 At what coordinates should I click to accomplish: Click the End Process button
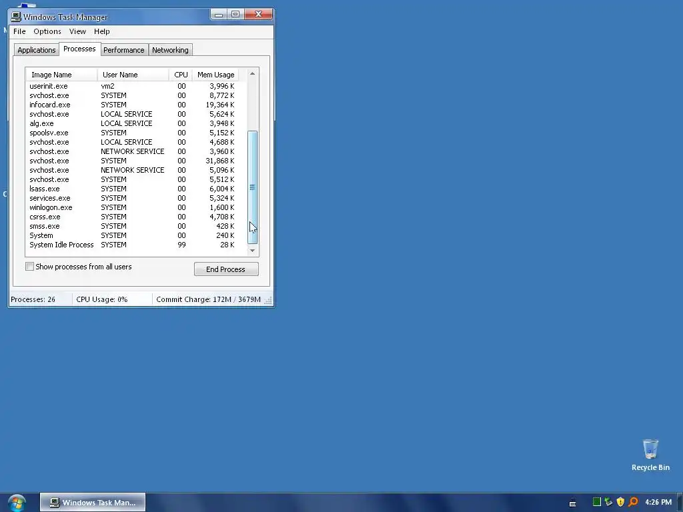coord(226,269)
